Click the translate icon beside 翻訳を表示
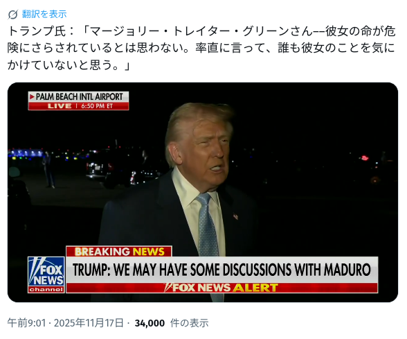This screenshot has width=407, height=339. (12, 15)
